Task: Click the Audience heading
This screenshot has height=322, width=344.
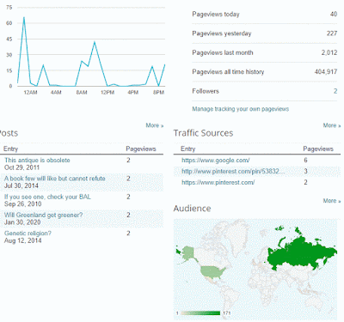Action: point(192,209)
